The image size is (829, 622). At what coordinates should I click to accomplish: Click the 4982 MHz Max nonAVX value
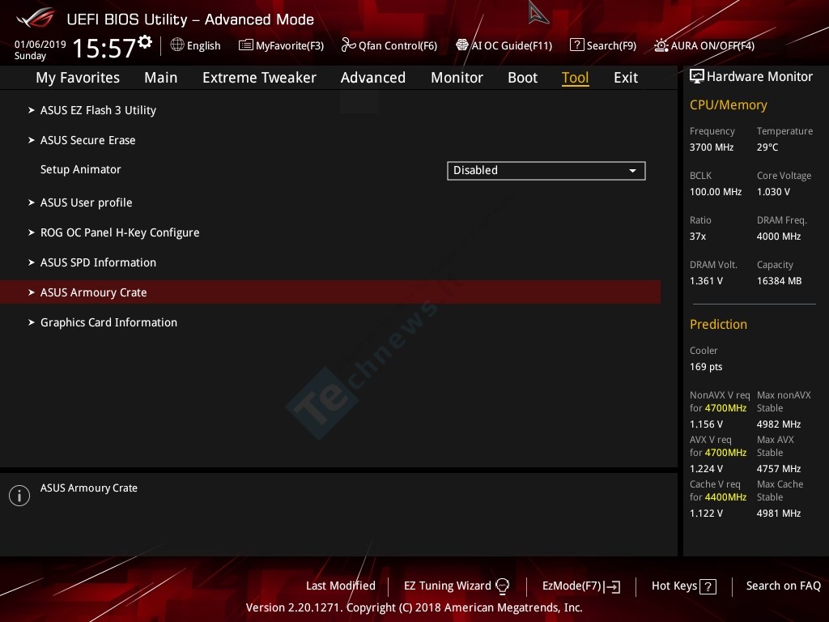779,424
